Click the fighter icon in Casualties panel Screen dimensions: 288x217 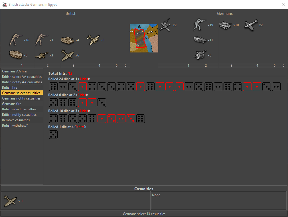click(x=10, y=201)
